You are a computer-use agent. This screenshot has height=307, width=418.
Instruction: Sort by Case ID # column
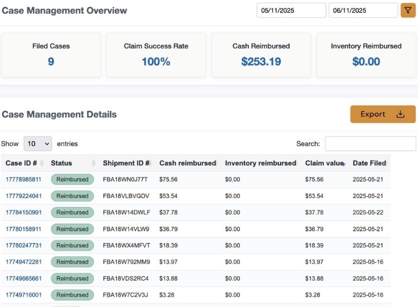[25, 163]
